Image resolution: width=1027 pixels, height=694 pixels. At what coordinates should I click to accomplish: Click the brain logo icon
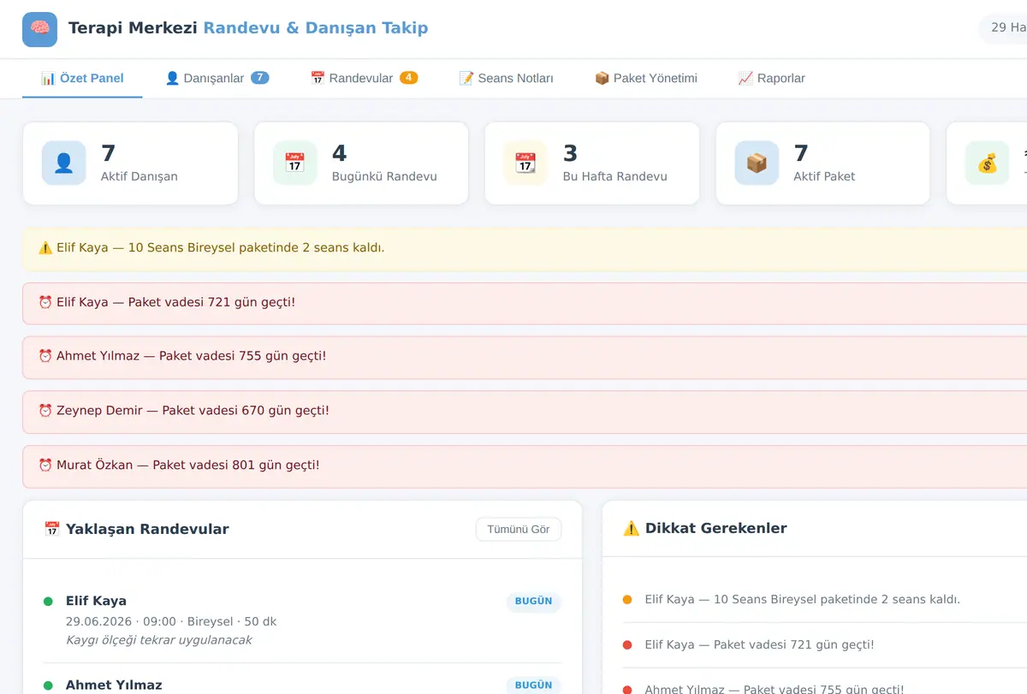pos(39,29)
